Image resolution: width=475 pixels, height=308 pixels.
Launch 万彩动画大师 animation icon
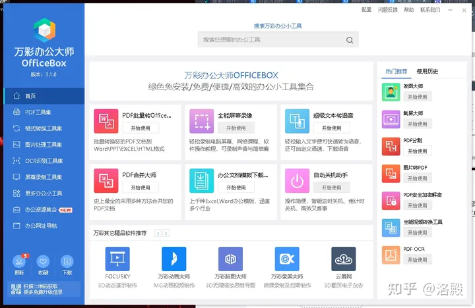click(174, 259)
